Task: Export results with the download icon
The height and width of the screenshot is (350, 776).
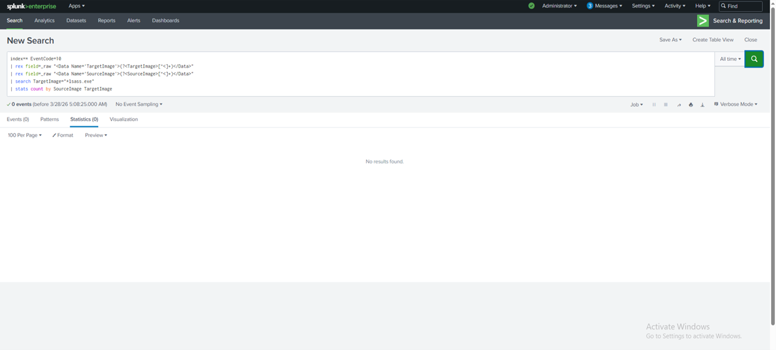Action: pos(703,104)
